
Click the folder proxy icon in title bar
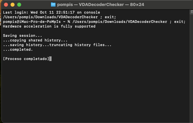53,5
